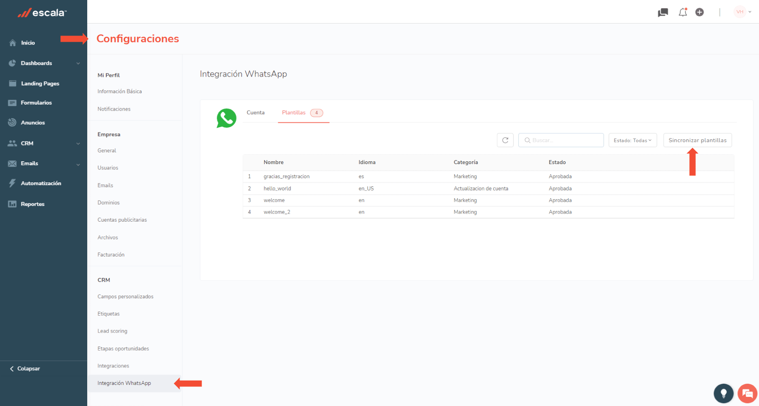This screenshot has width=759, height=406.
Task: Select the hello_world template row
Action: pyautogui.click(x=488, y=189)
